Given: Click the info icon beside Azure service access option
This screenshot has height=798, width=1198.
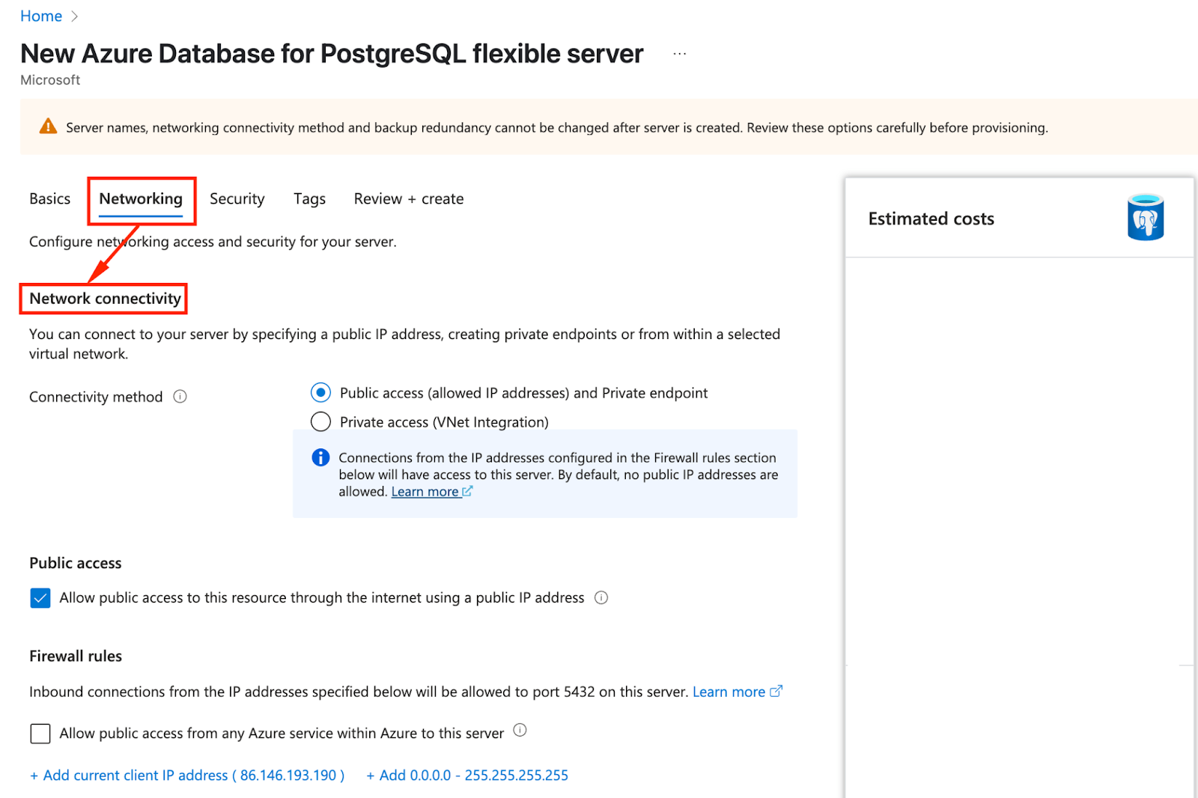Looking at the screenshot, I should (x=520, y=731).
